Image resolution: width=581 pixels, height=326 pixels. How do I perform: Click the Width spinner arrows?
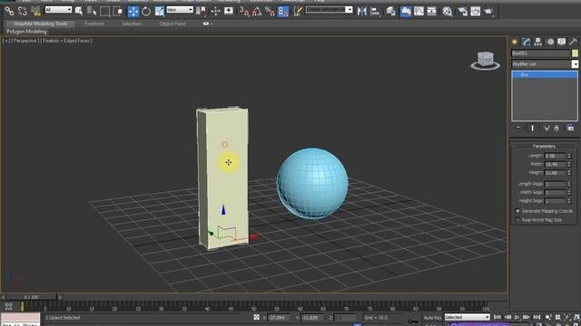[x=569, y=164]
